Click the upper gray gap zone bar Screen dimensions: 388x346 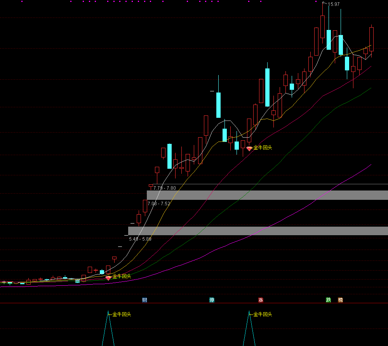pos(267,195)
